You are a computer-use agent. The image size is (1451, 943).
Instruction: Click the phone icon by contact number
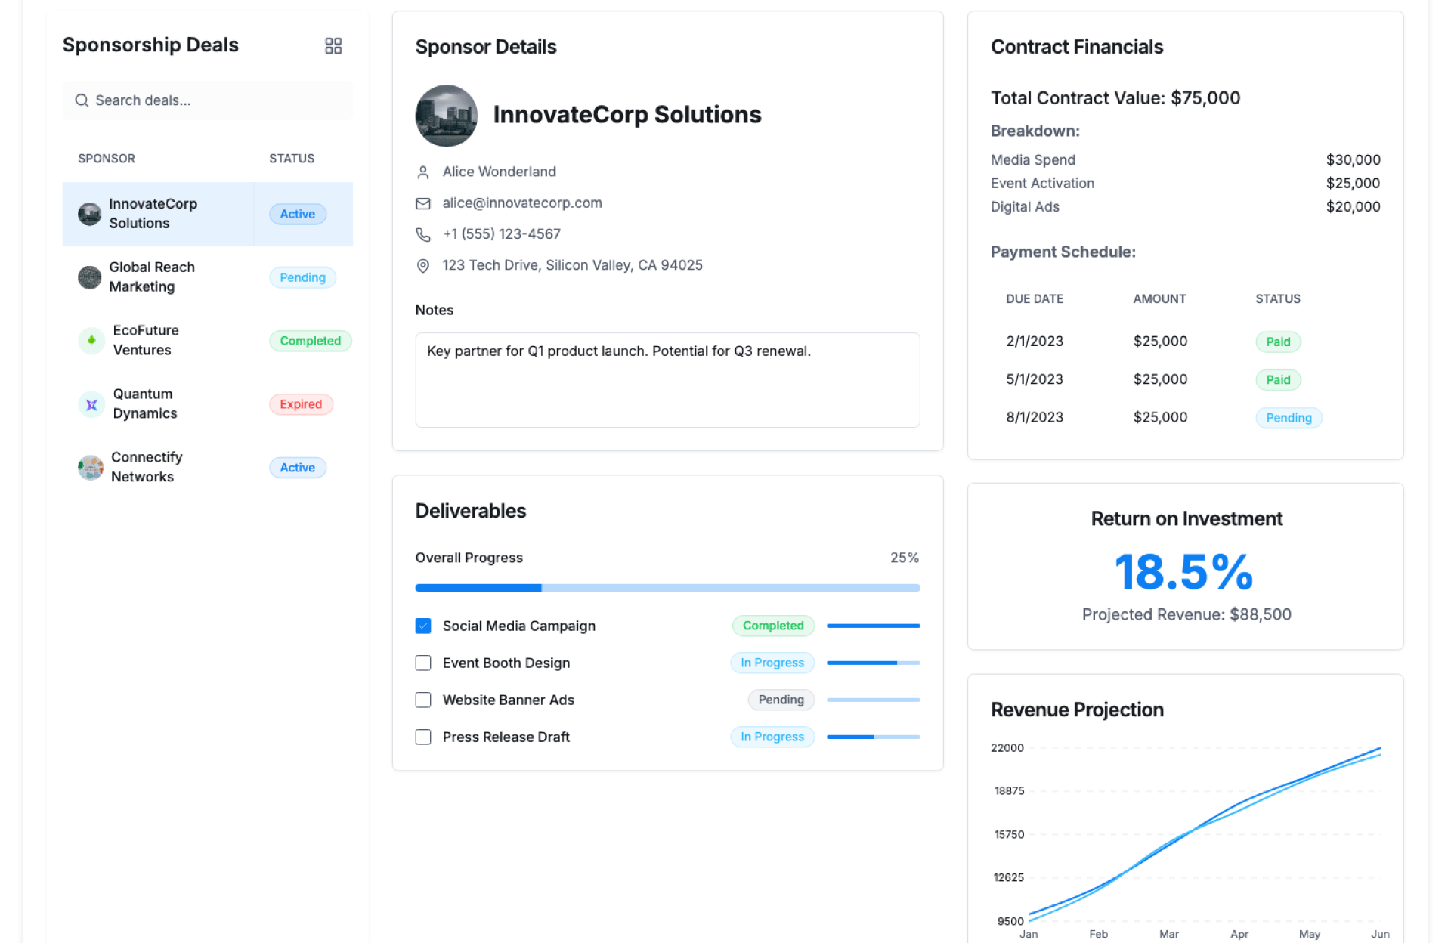tap(423, 234)
